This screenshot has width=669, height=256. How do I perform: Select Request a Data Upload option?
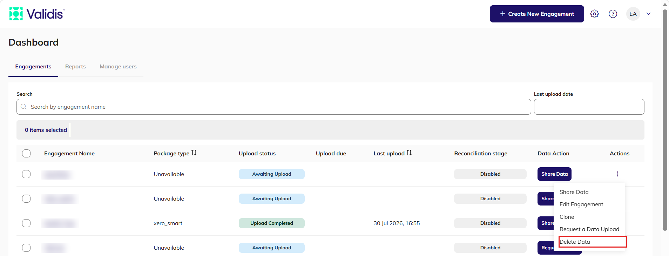(x=589, y=229)
